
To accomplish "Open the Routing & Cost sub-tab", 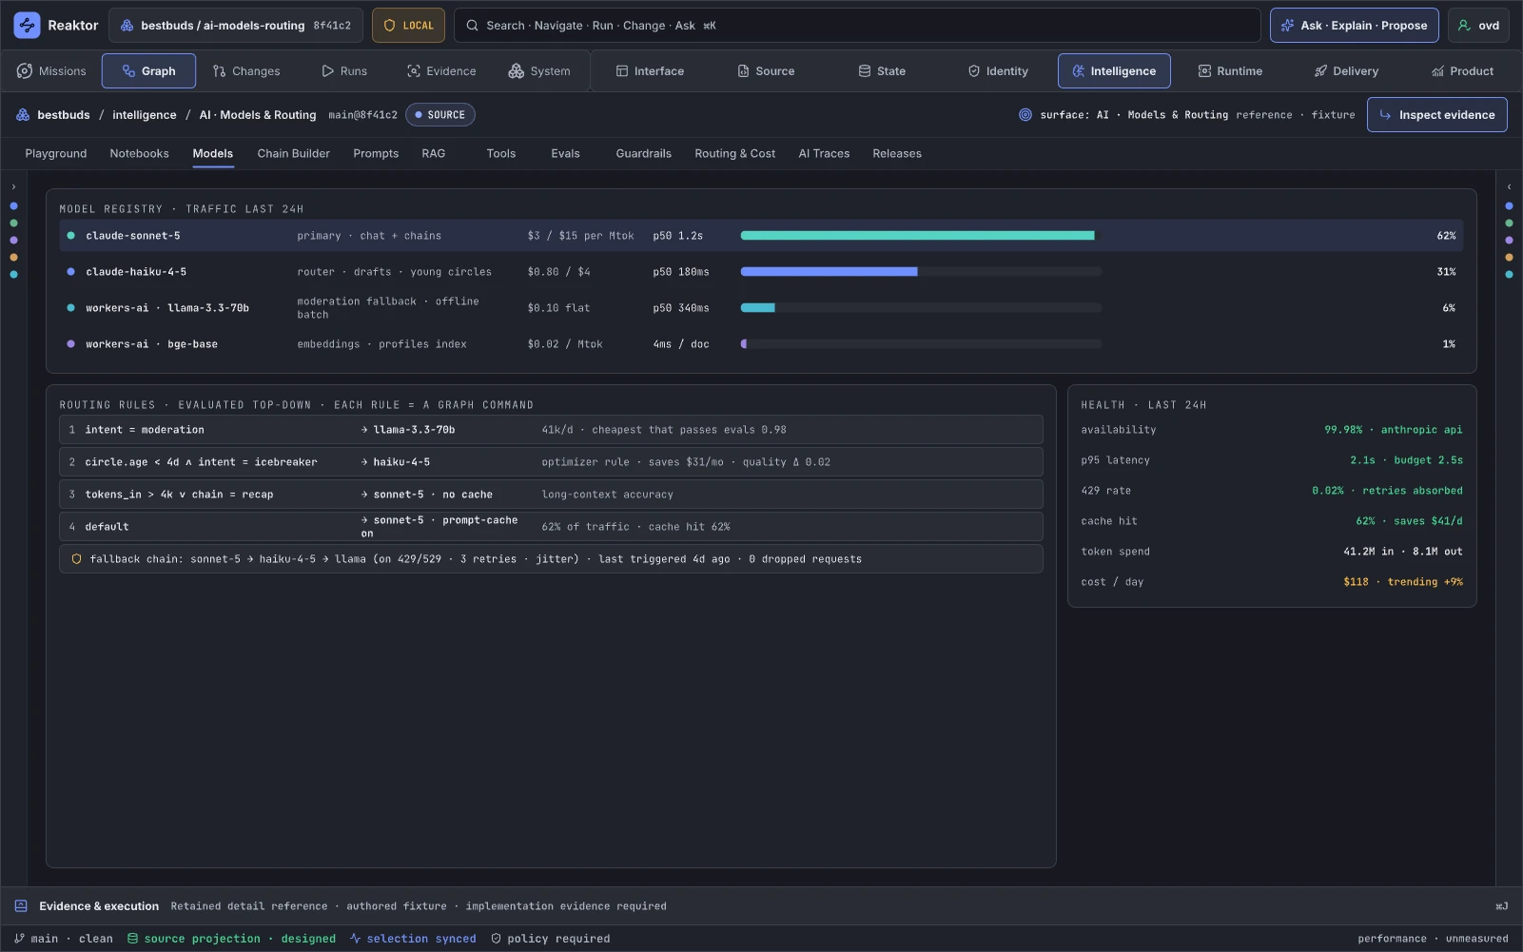I will [x=734, y=153].
